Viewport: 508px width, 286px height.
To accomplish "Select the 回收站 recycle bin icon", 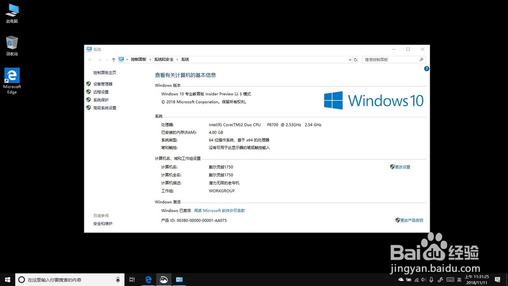I will 12,46.
